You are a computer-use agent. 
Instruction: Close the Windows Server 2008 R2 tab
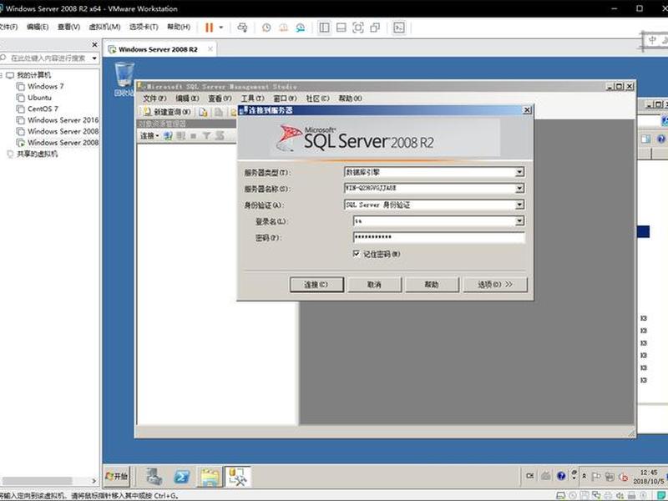tap(210, 49)
